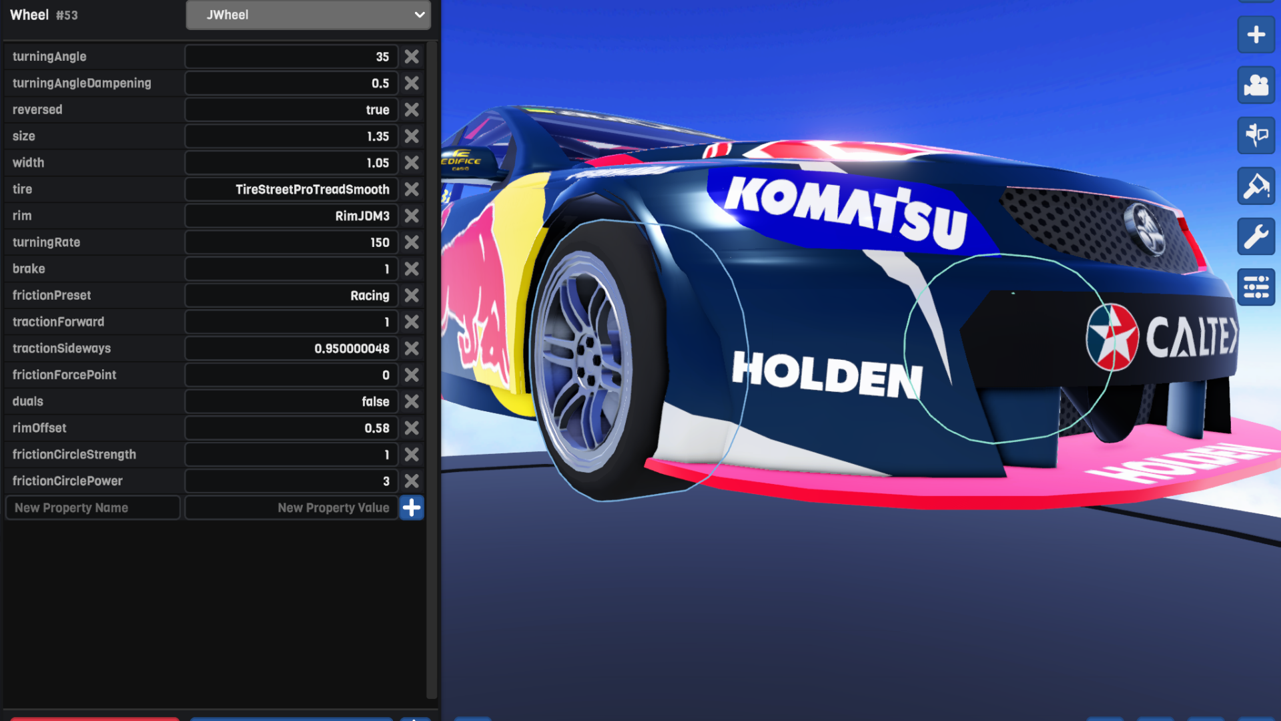Select the turningAngle property label

(x=49, y=57)
